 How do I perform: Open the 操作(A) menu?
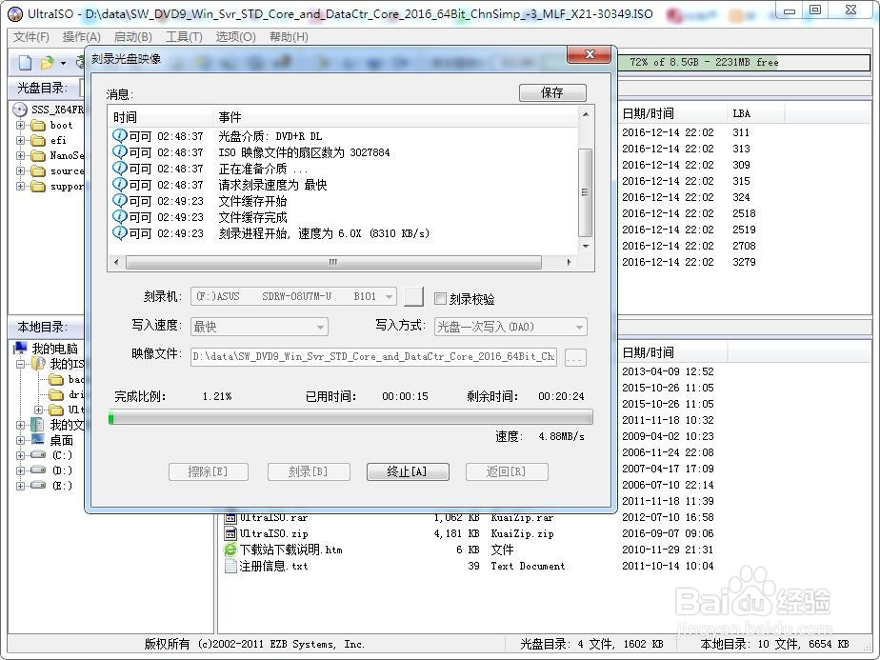point(81,37)
